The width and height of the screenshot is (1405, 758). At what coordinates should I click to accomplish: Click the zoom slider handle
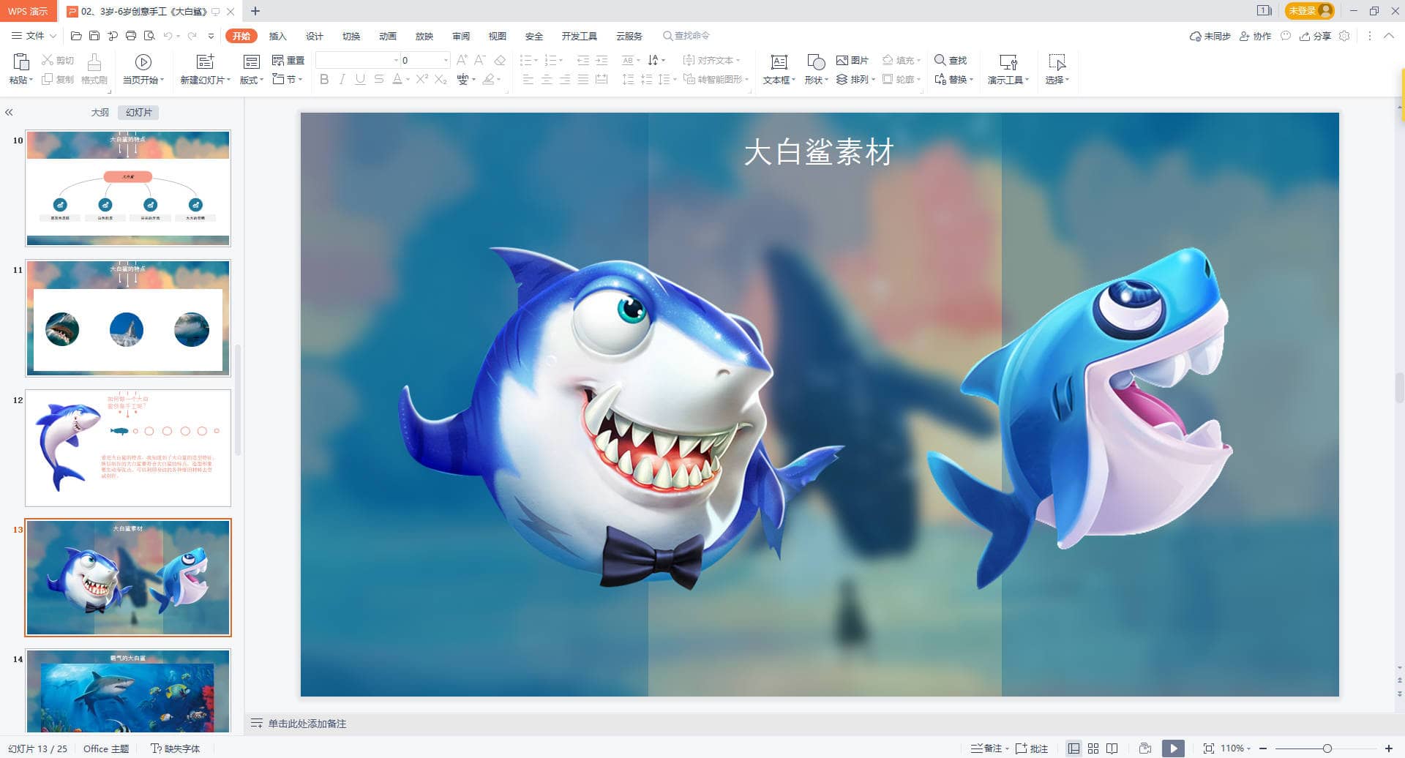1327,748
